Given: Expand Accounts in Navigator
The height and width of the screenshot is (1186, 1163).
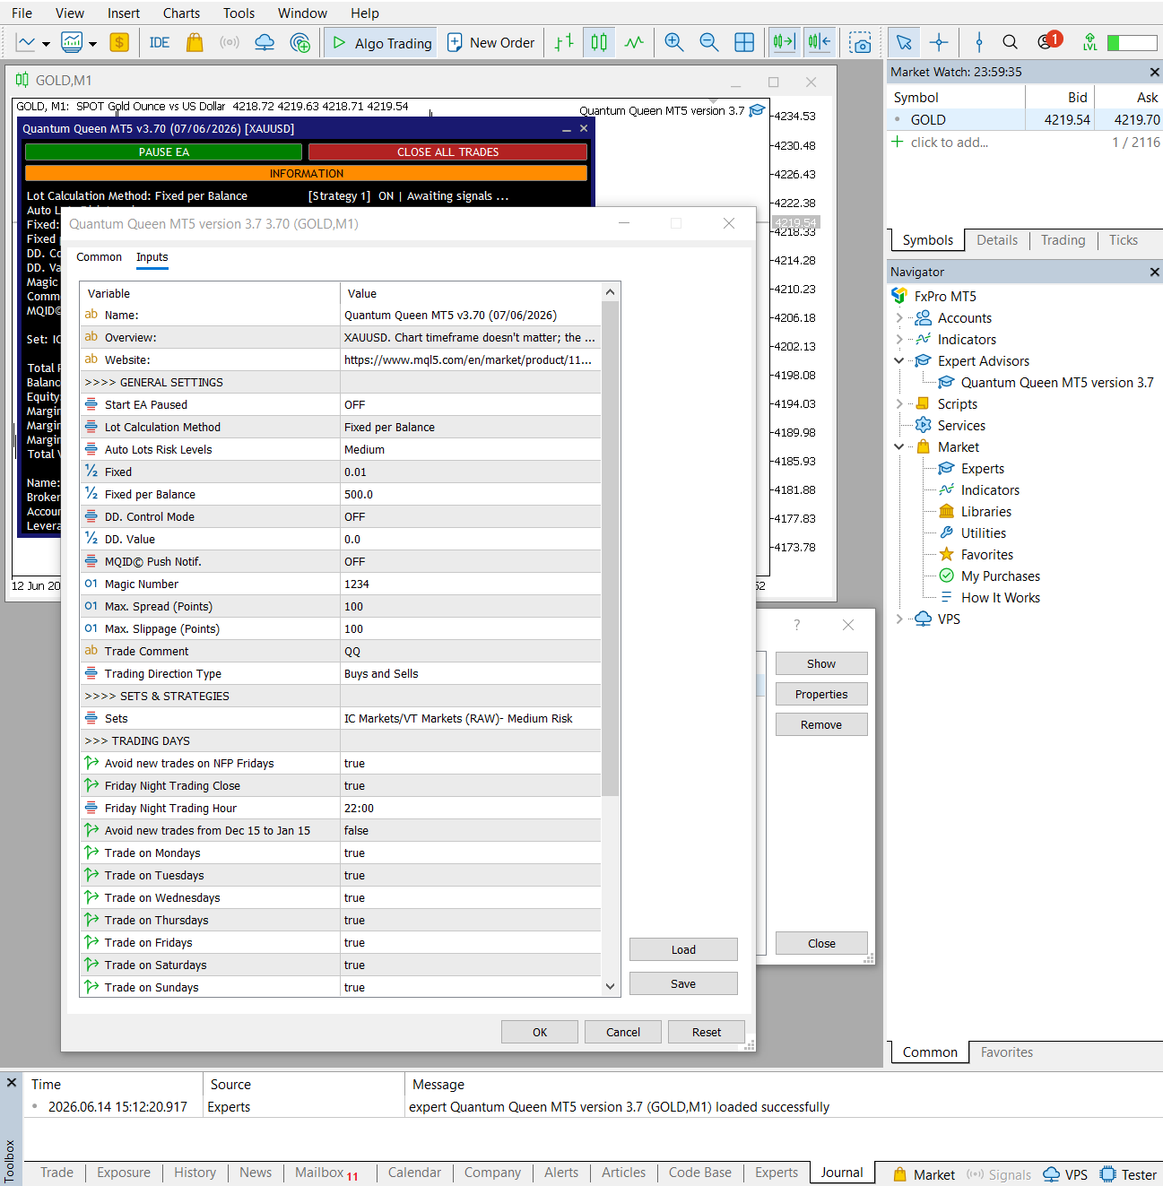Looking at the screenshot, I should click(899, 317).
